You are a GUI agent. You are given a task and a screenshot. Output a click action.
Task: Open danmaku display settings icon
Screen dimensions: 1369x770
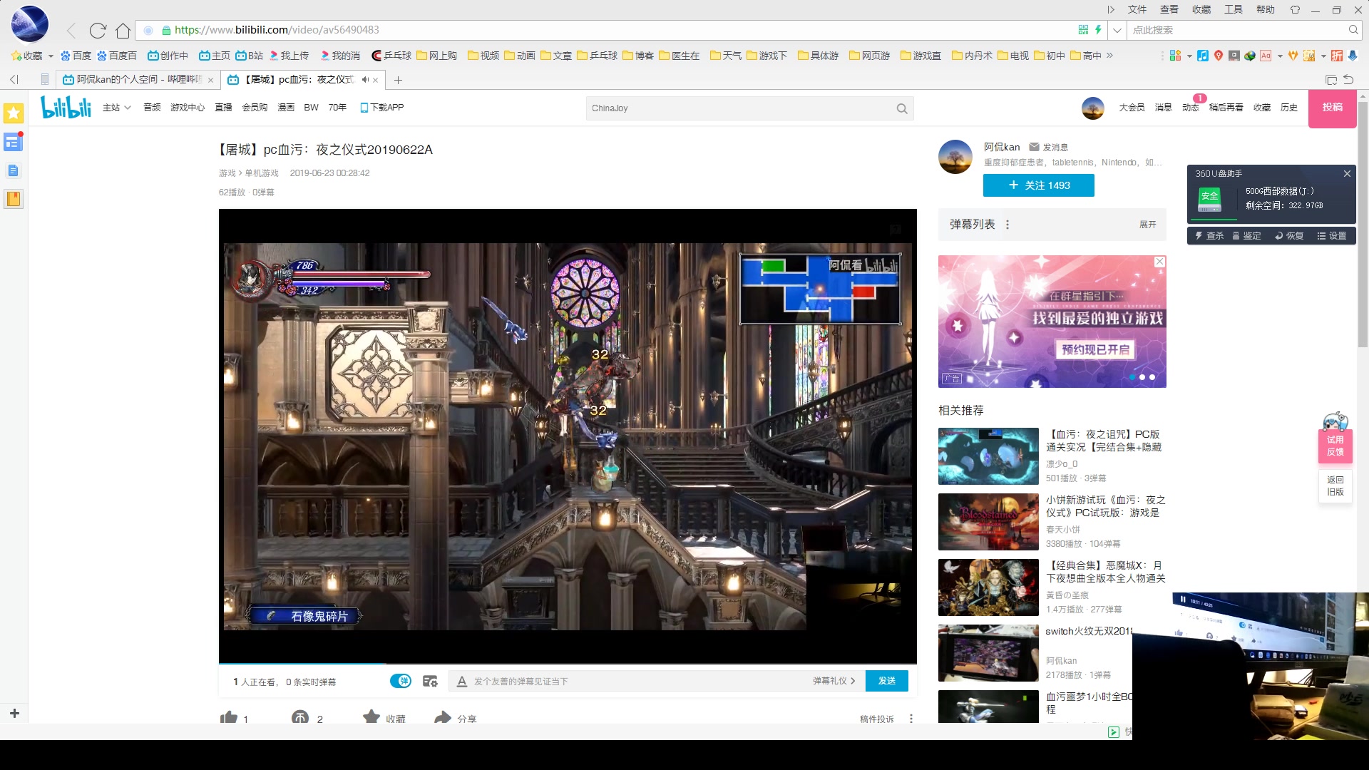pos(430,681)
